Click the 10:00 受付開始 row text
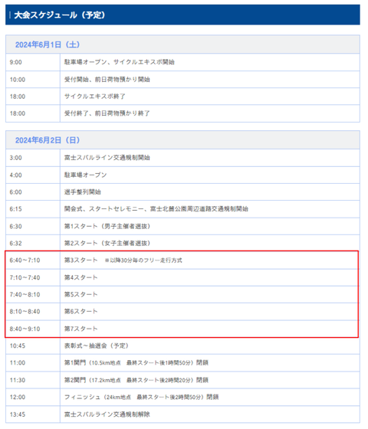This screenshot has height=429, width=368. (x=107, y=80)
